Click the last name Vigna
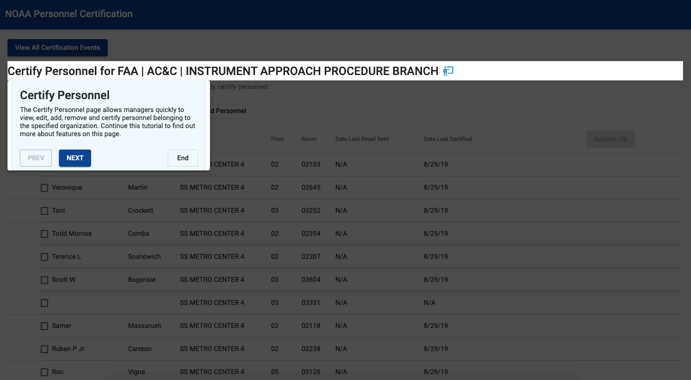 [x=136, y=372]
